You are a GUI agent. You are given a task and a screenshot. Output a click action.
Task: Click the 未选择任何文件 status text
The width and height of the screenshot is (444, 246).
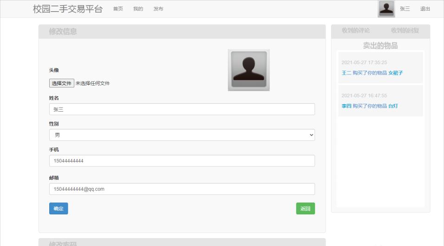click(92, 83)
